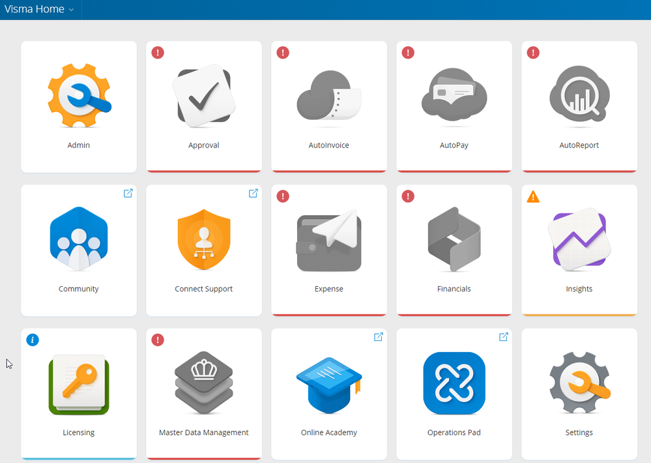Click the Connect Support label
The height and width of the screenshot is (463, 651).
(204, 290)
